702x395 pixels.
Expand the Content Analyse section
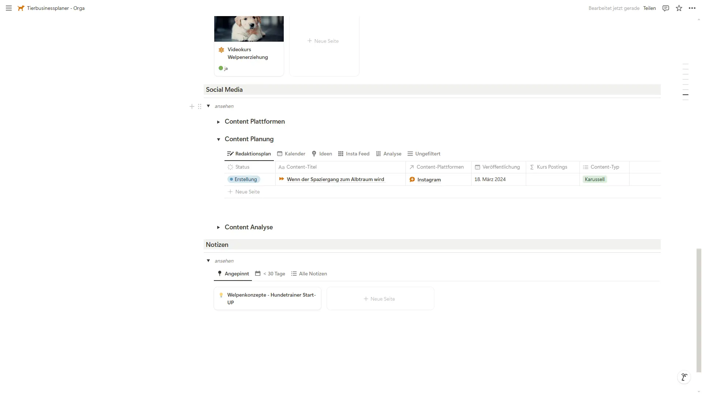(x=218, y=227)
